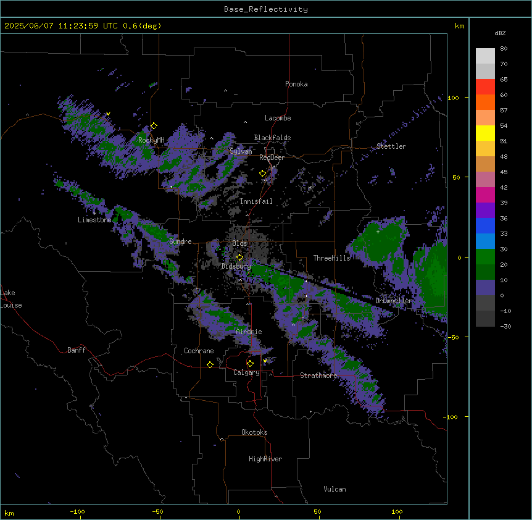Click the Sylvan map label

[x=241, y=151]
